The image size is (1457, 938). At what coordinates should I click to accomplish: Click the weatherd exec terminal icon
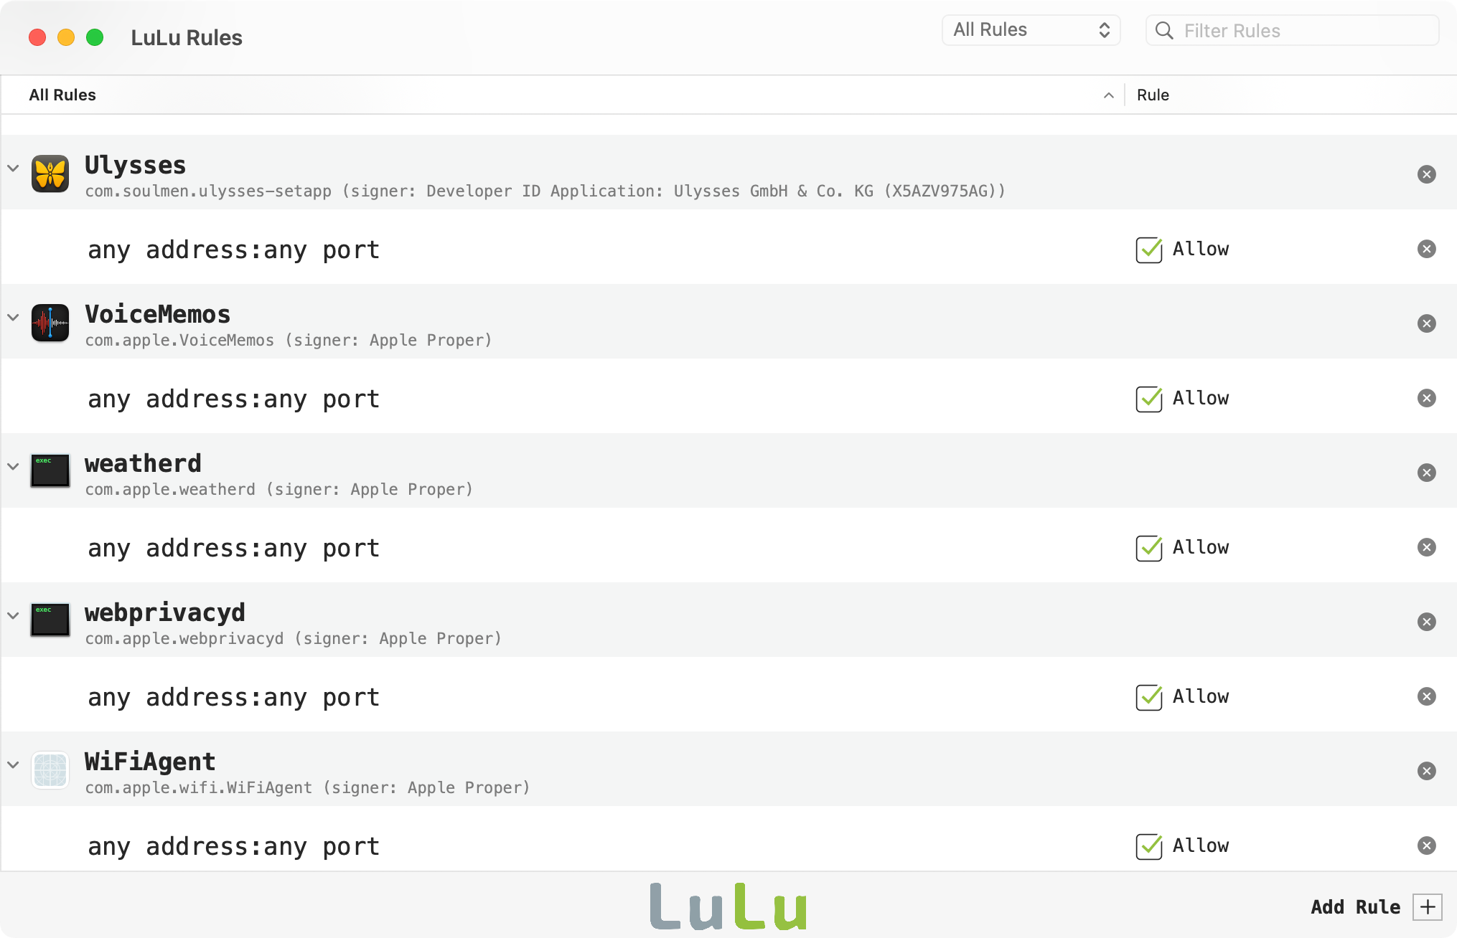pos(50,471)
